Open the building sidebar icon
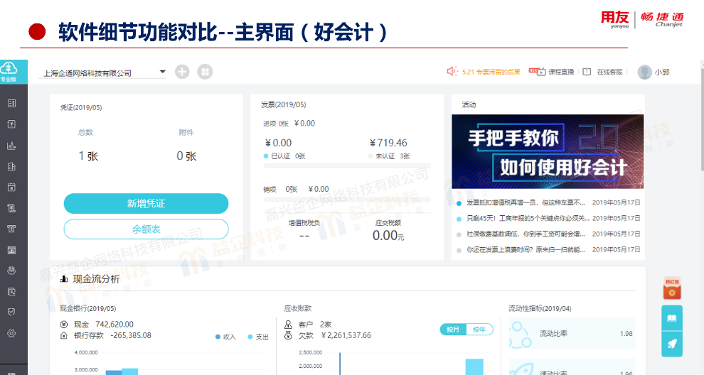This screenshot has width=704, height=375. coord(11,166)
